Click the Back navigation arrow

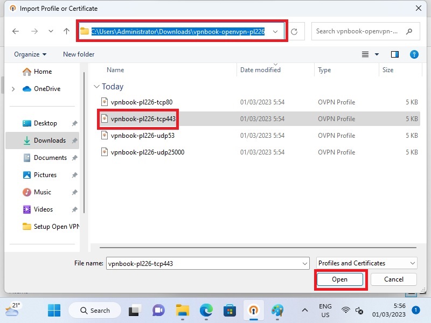coord(16,31)
